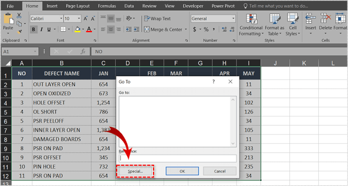Open Number dialog launcher
The height and width of the screenshot is (186, 348).
(x=234, y=40)
